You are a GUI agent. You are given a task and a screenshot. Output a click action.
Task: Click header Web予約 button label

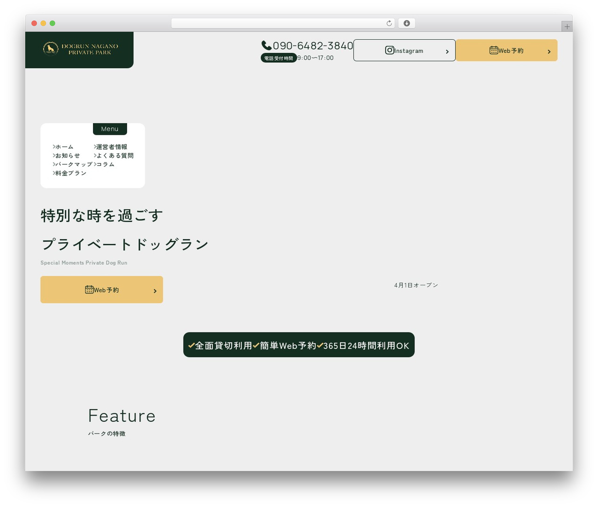coord(511,51)
